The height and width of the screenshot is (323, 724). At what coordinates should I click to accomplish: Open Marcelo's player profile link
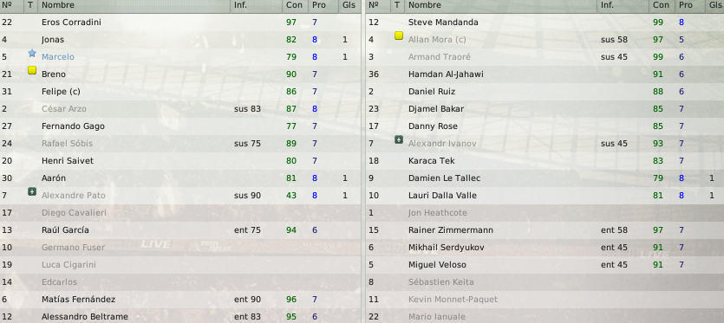point(58,57)
